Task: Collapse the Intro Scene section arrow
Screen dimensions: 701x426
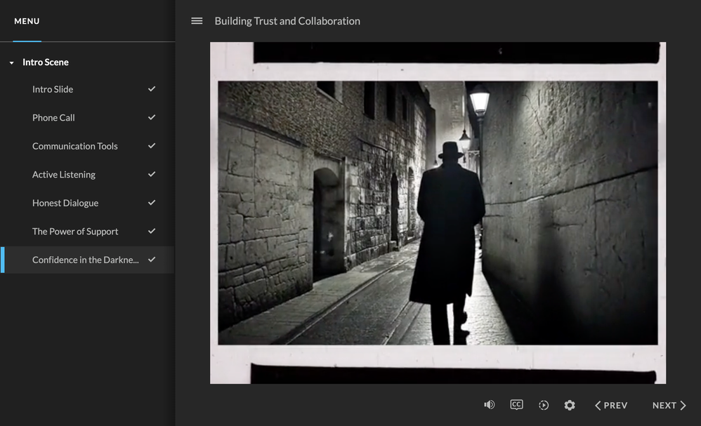Action: coord(11,63)
